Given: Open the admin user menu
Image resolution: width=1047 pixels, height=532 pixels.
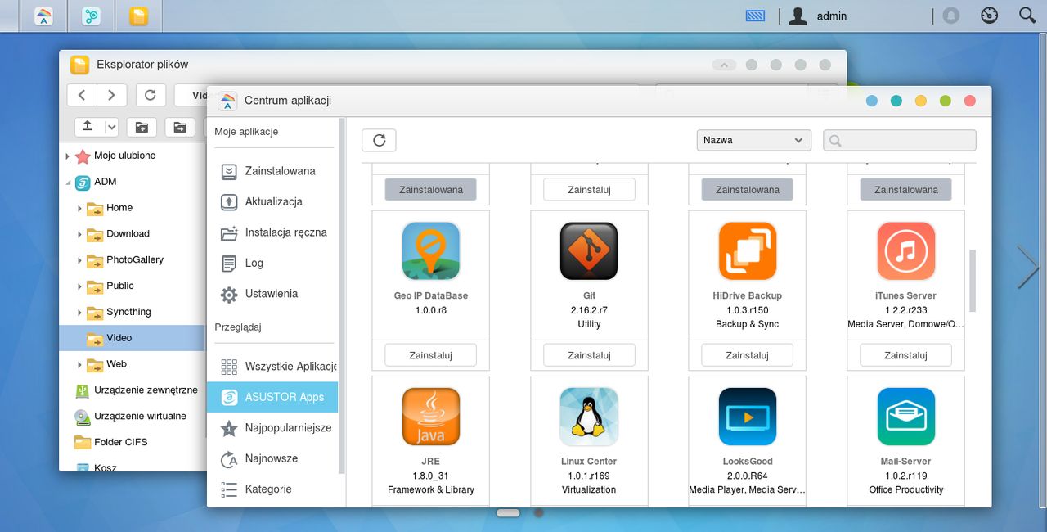Looking at the screenshot, I should [x=817, y=16].
